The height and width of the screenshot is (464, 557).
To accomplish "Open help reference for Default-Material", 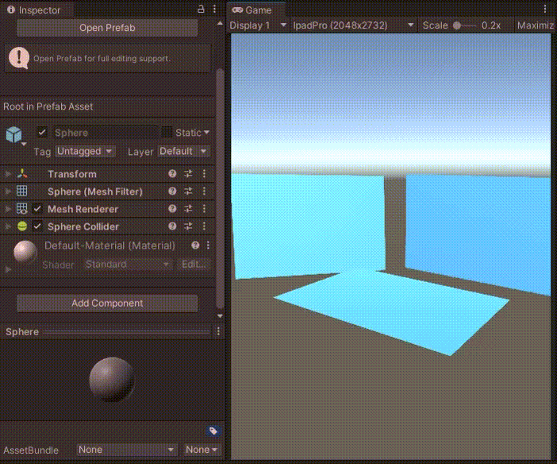I will pyautogui.click(x=195, y=245).
